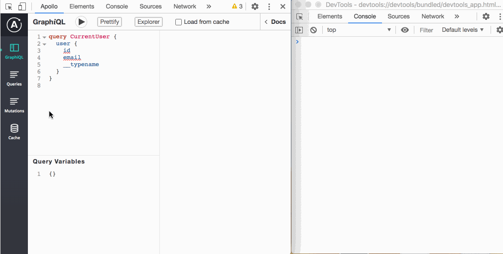Click the console Filter input field
The height and width of the screenshot is (254, 503).
(426, 30)
